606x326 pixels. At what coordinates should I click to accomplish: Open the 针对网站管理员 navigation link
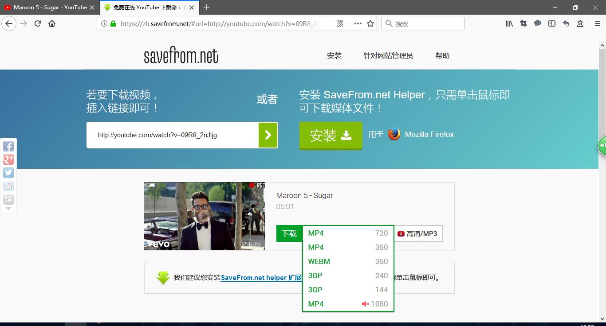pos(388,55)
